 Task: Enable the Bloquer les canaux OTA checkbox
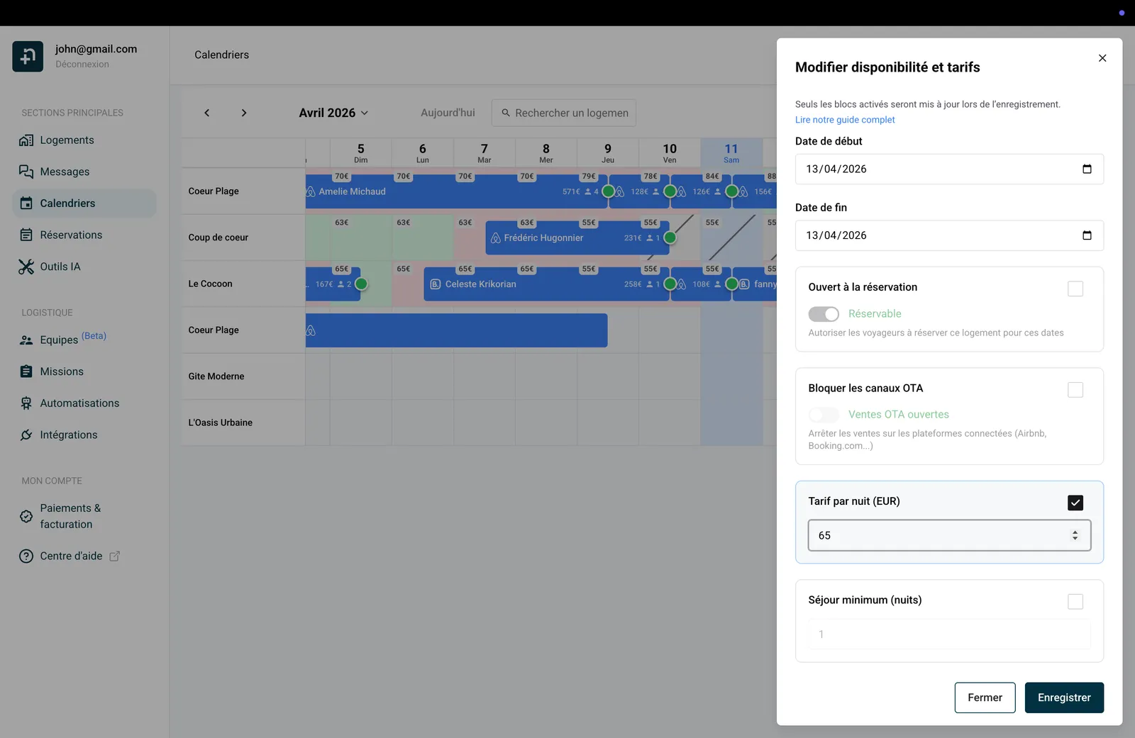coord(1075,390)
